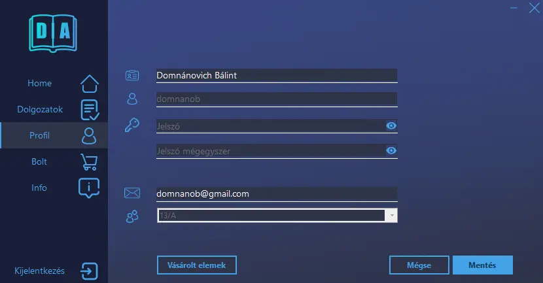Click into the full name field
The image size is (543, 283).
click(x=276, y=76)
